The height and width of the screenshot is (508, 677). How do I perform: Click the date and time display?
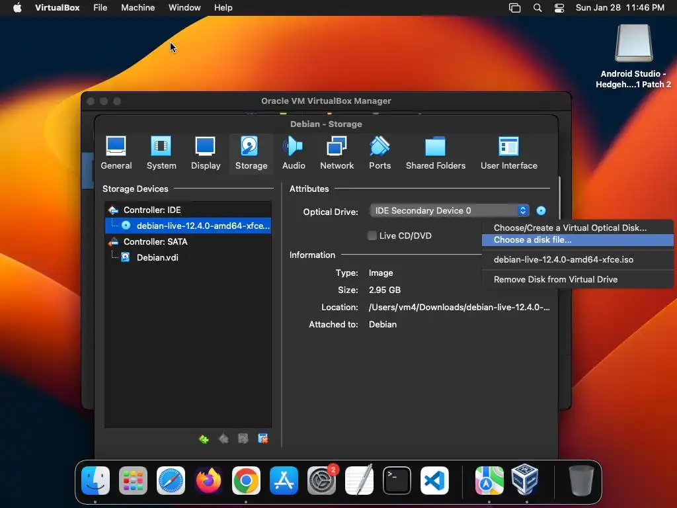pos(620,8)
